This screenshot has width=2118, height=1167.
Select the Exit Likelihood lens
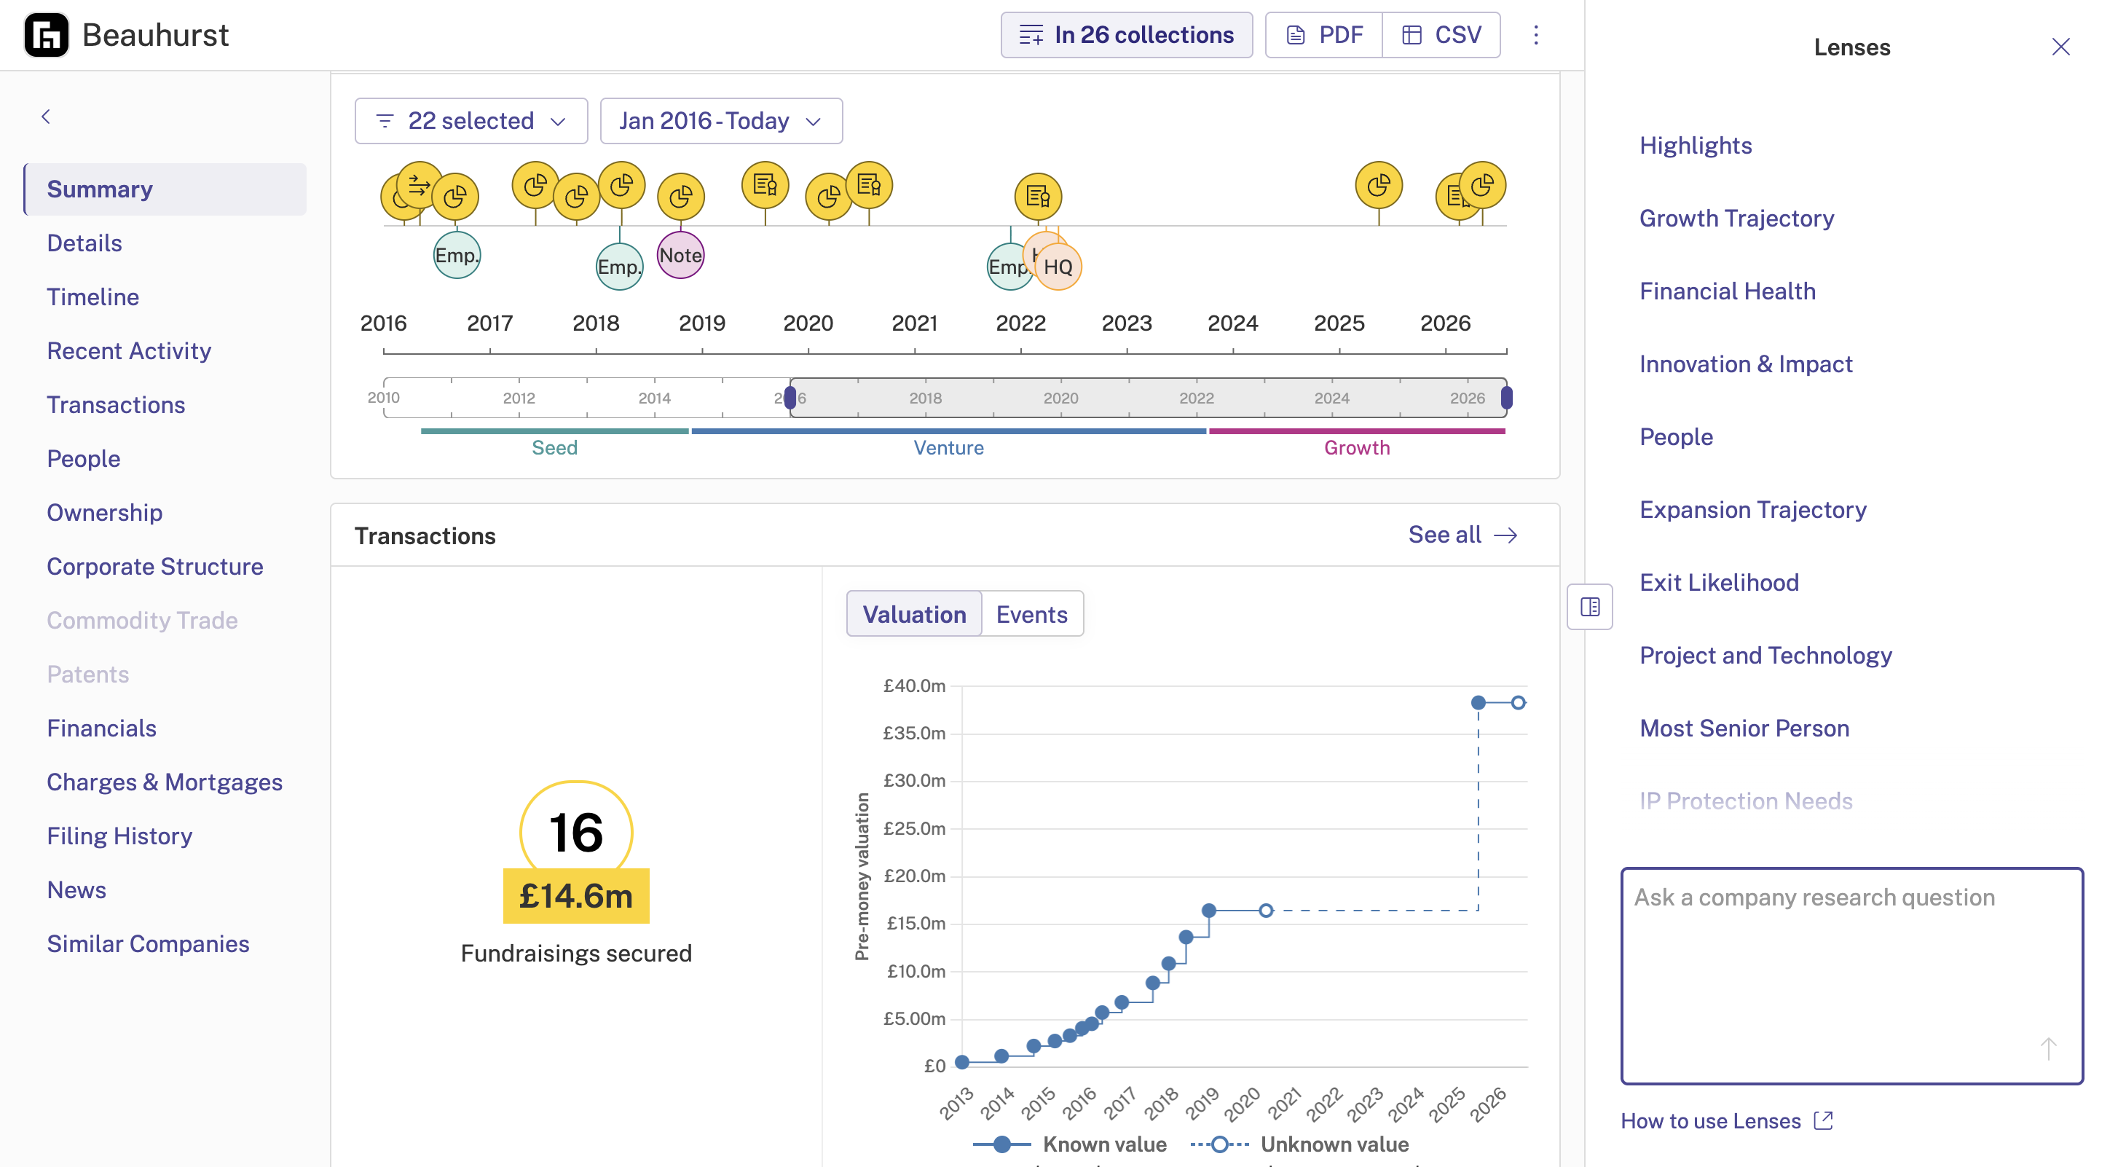click(1719, 583)
